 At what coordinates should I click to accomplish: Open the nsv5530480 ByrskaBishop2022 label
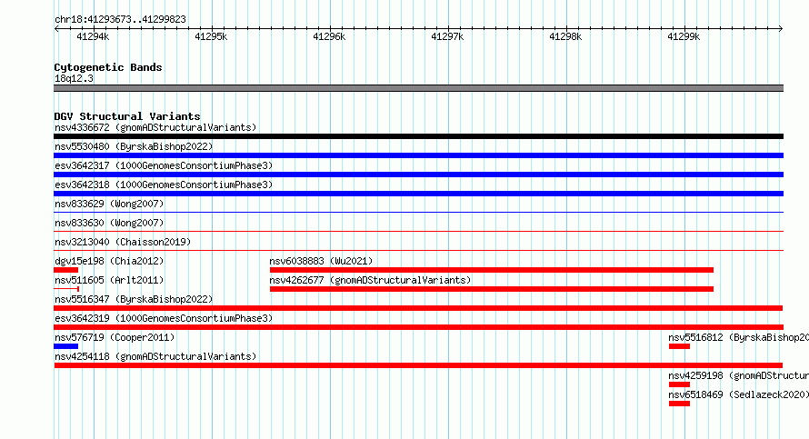tap(134, 146)
